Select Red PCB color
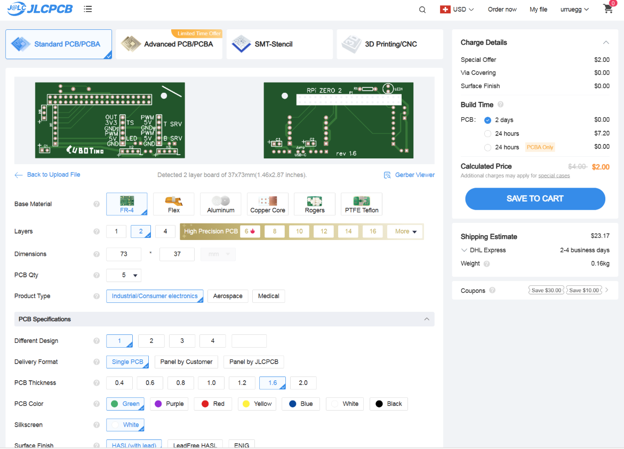 point(213,404)
